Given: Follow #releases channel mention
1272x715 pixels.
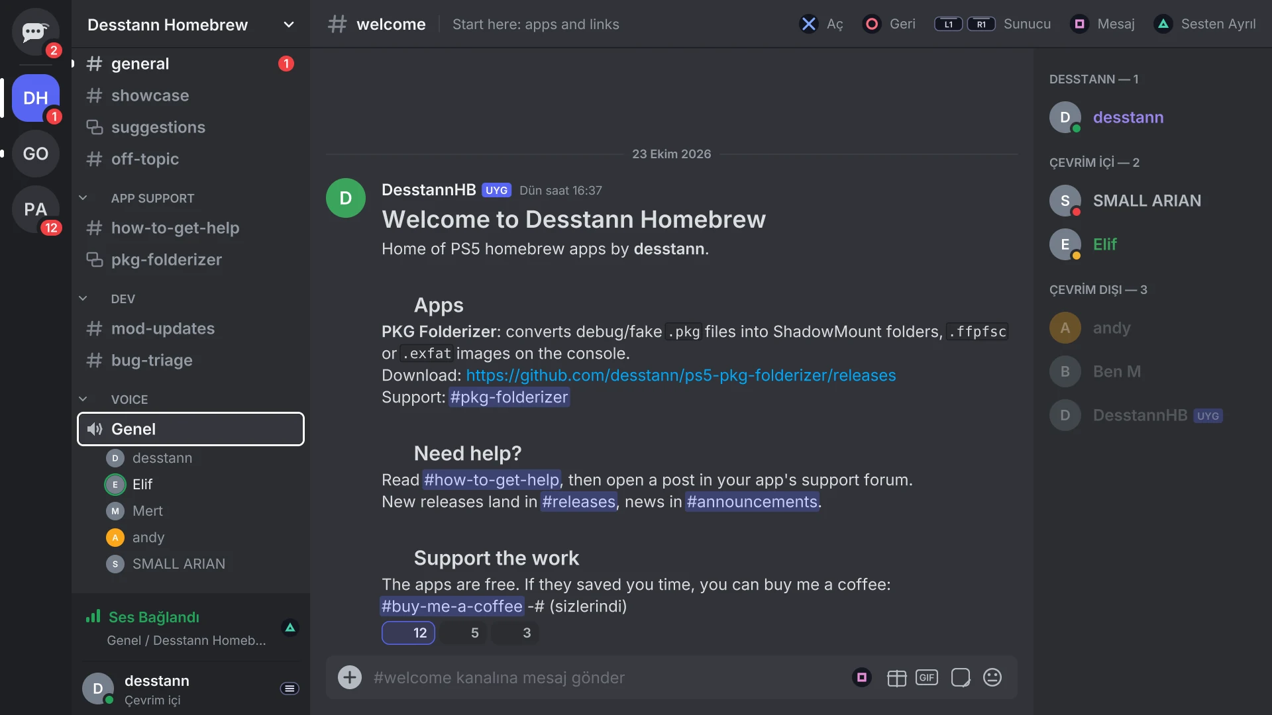Looking at the screenshot, I should coord(579,502).
